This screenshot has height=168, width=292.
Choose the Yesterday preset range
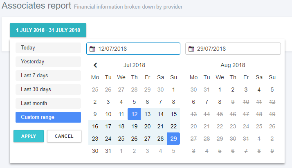(48, 62)
